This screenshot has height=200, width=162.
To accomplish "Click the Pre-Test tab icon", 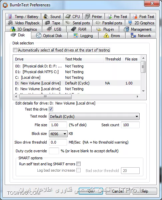I will [x=109, y=16].
